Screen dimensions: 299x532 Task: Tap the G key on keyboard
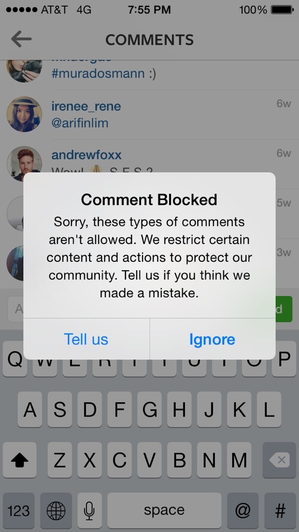149,409
